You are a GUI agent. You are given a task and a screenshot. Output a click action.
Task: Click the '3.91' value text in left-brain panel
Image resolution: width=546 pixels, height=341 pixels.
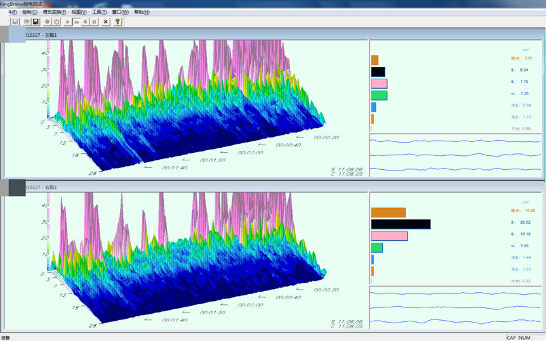tap(528, 58)
